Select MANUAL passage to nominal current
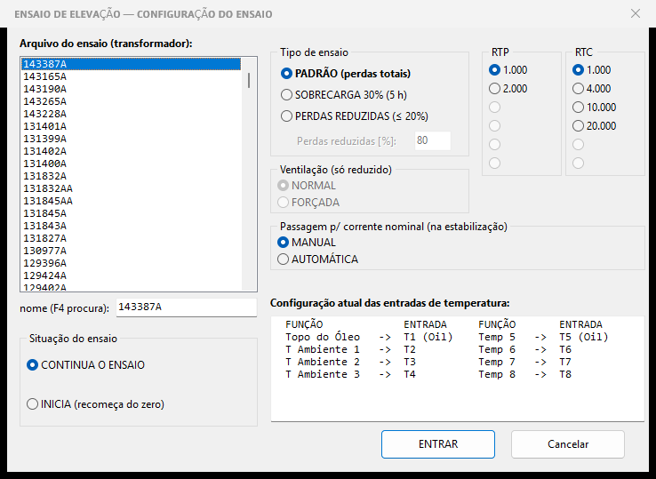 click(x=307, y=243)
